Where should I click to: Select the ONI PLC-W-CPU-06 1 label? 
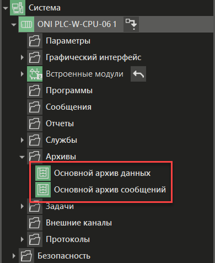77,24
